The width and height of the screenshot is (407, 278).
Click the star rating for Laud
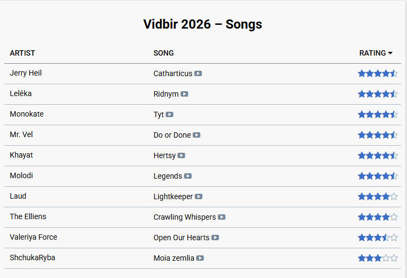coord(377,196)
